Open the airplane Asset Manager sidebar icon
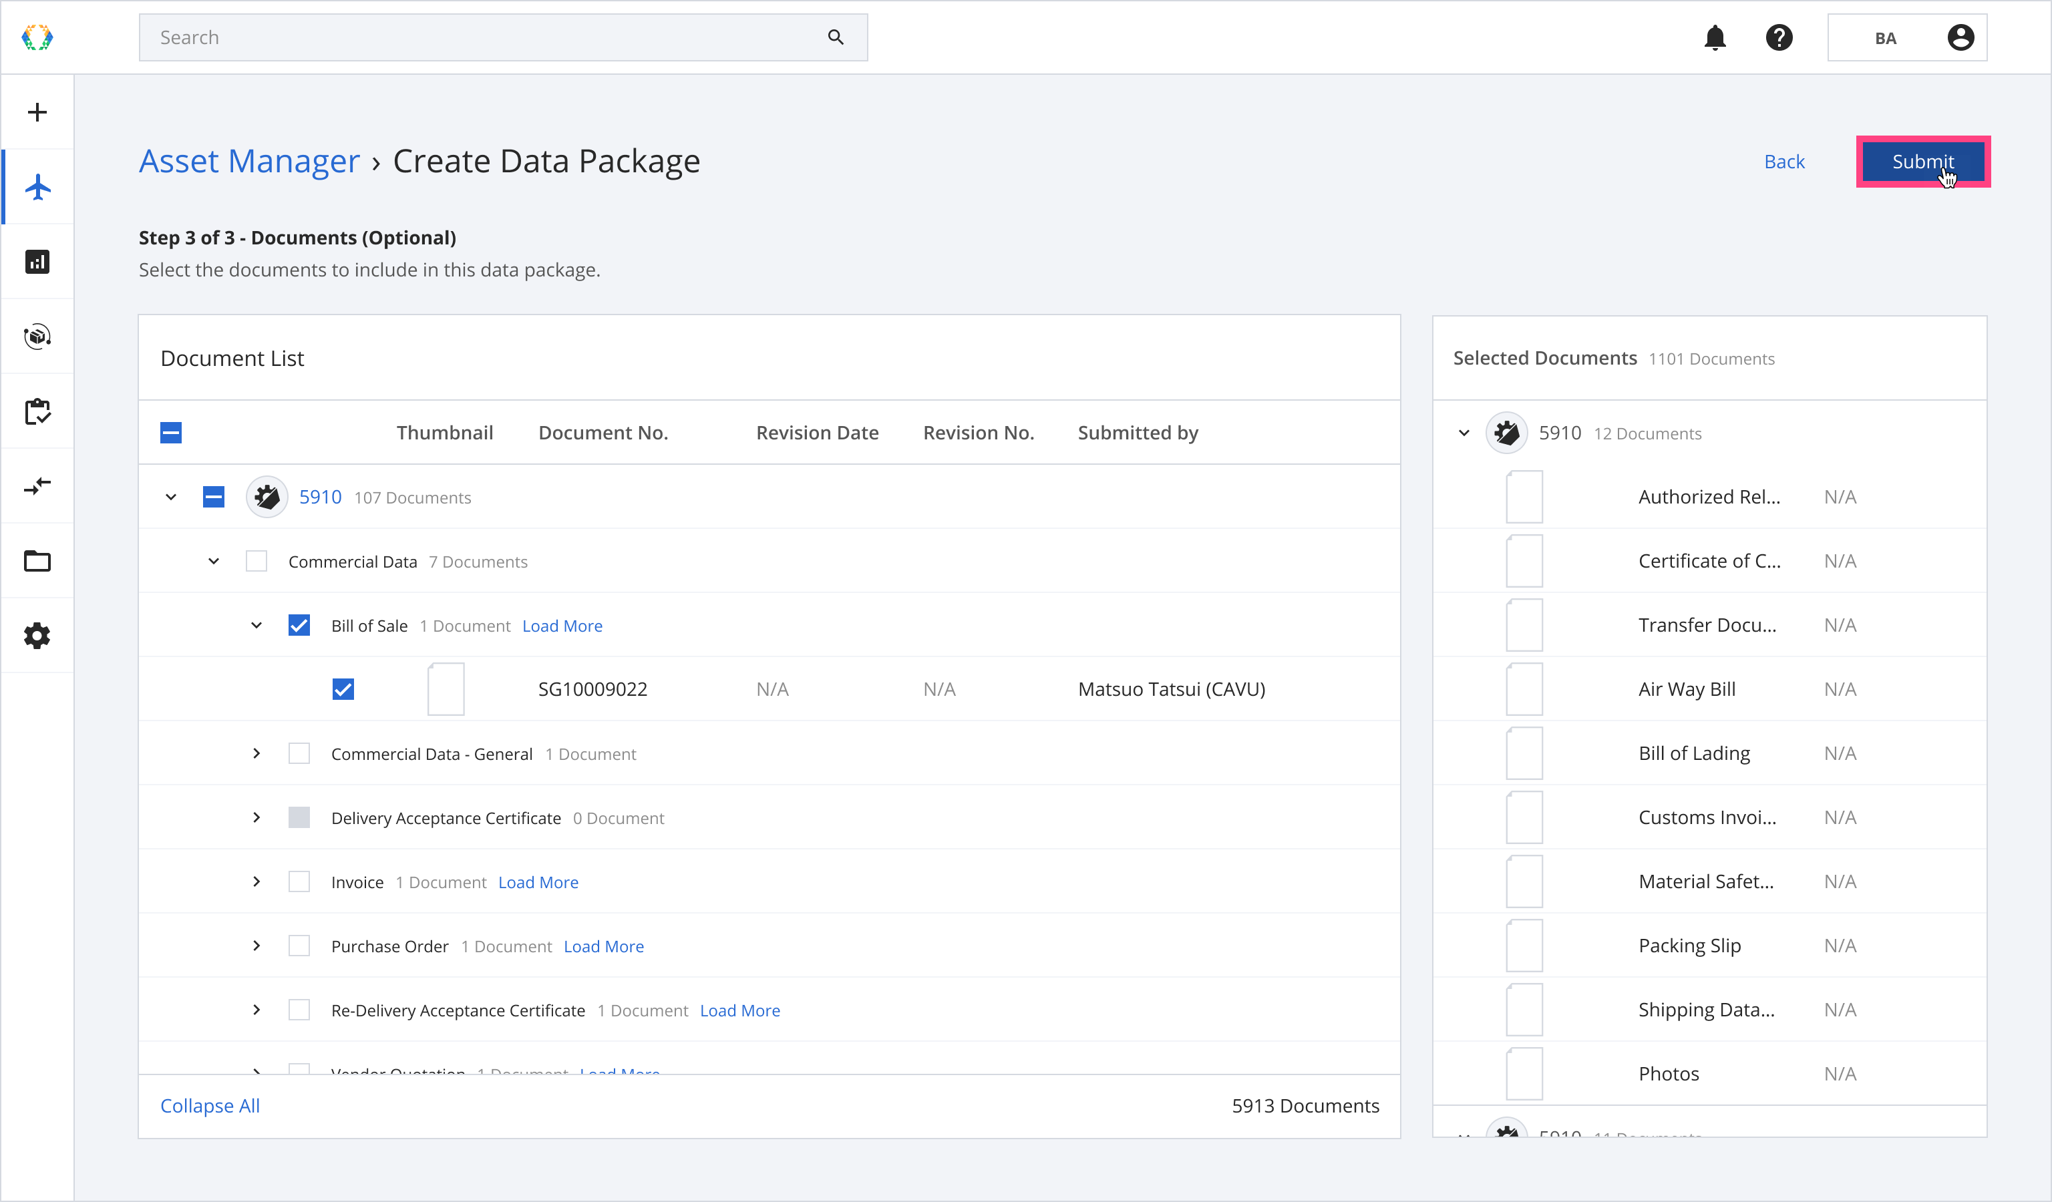This screenshot has height=1202, width=2052. click(x=37, y=187)
